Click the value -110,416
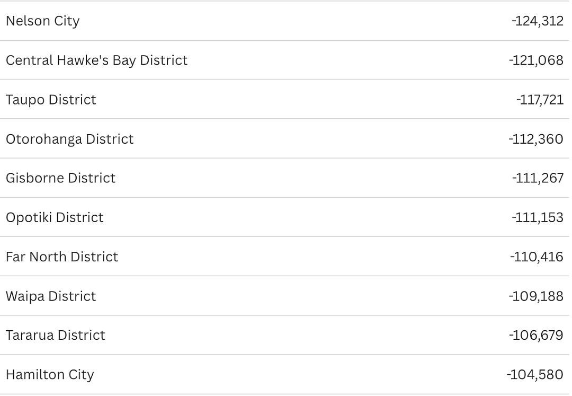572x396 pixels. 537,257
